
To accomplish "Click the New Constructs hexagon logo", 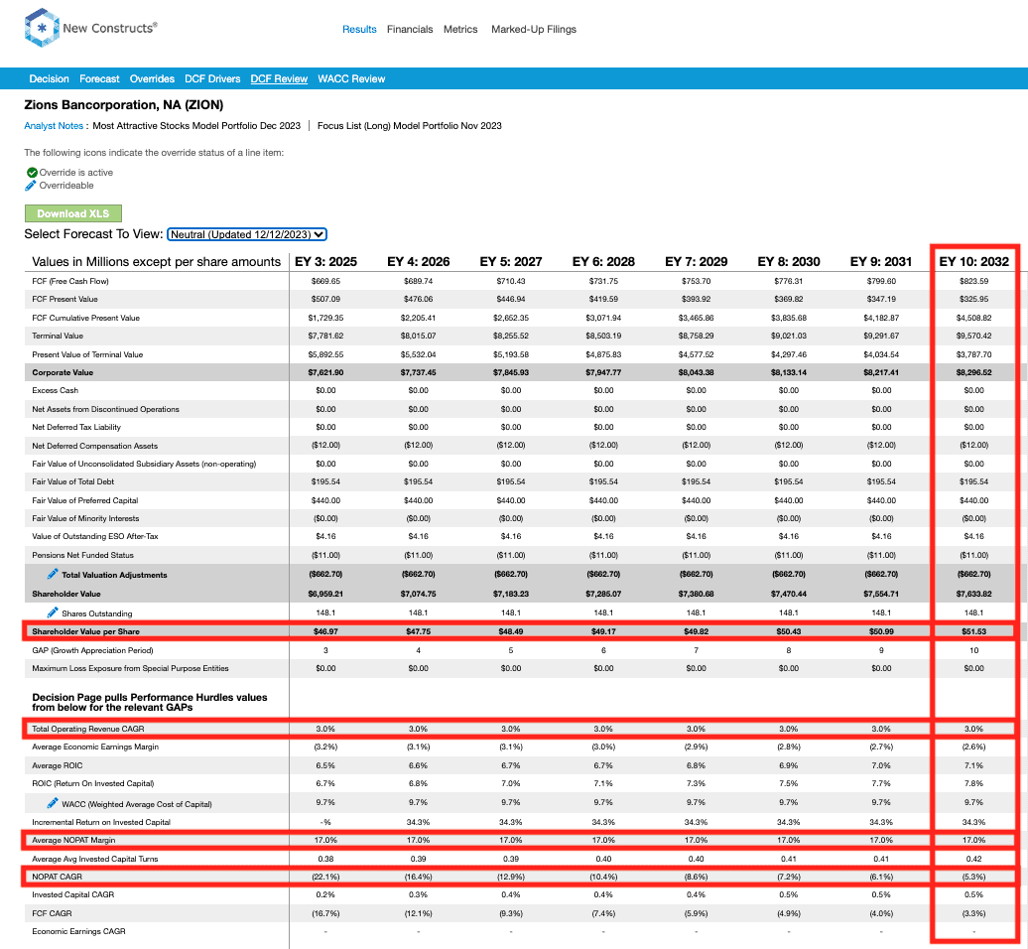I will 42,28.
